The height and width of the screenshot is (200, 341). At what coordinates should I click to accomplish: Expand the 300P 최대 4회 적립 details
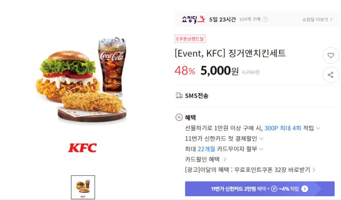[x=318, y=128]
